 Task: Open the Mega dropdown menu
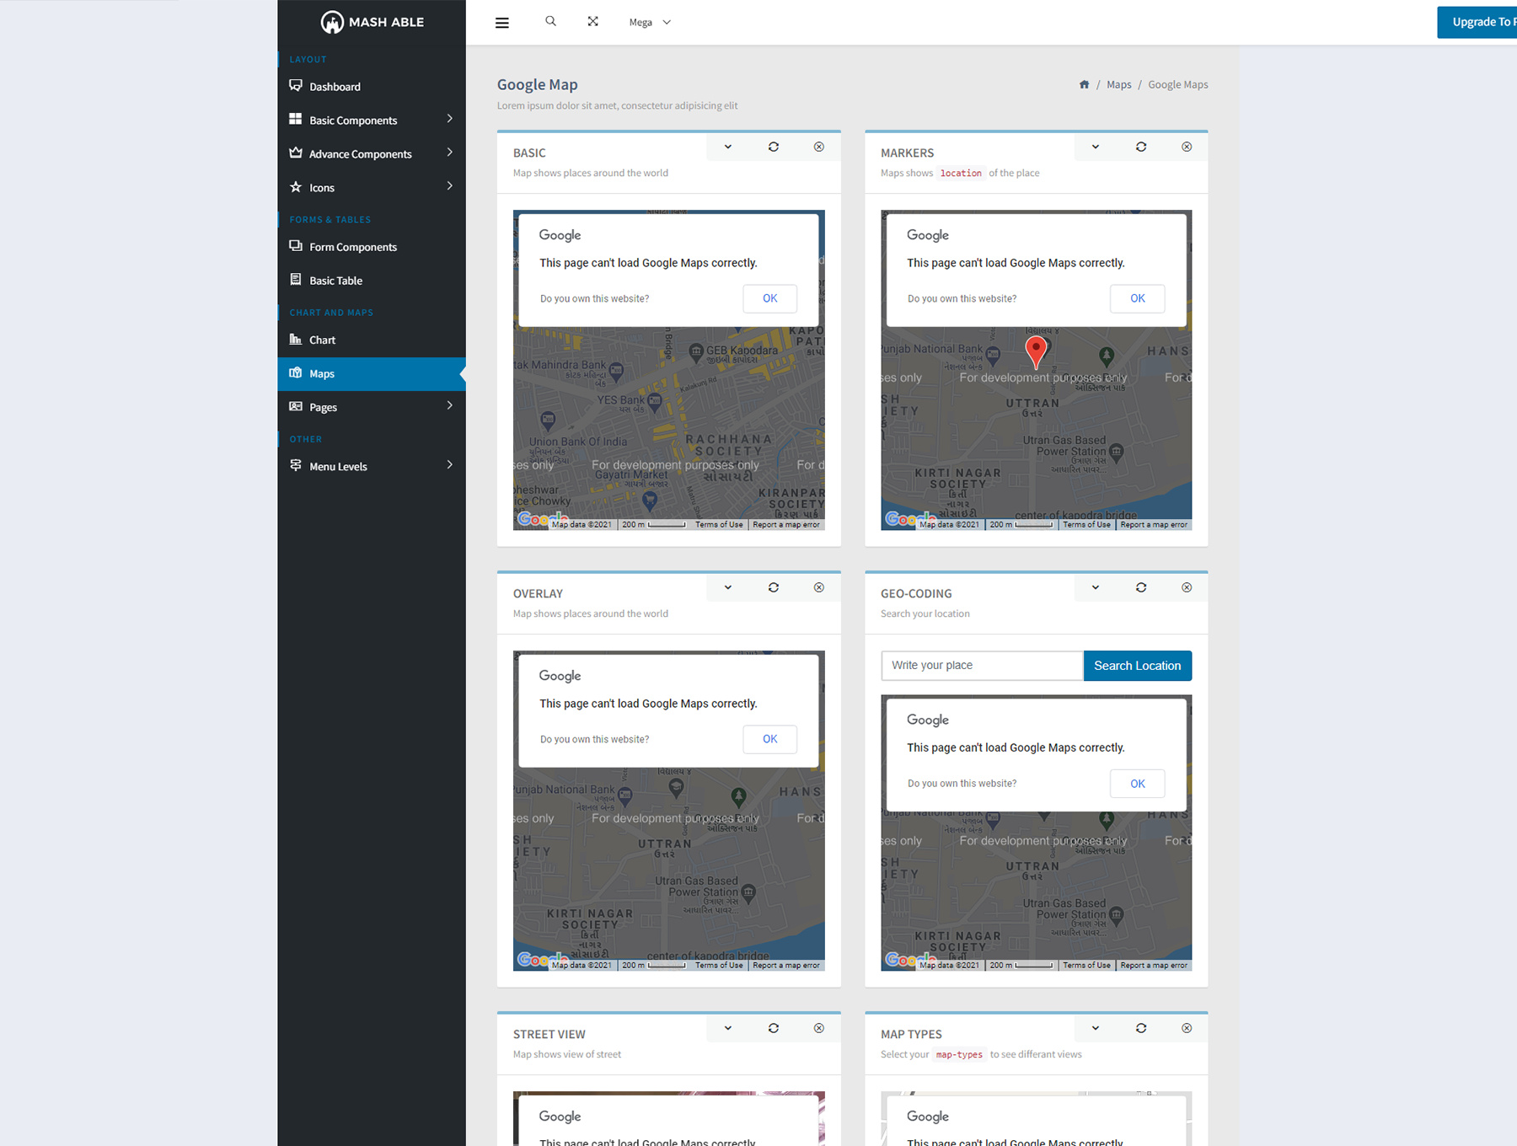649,23
